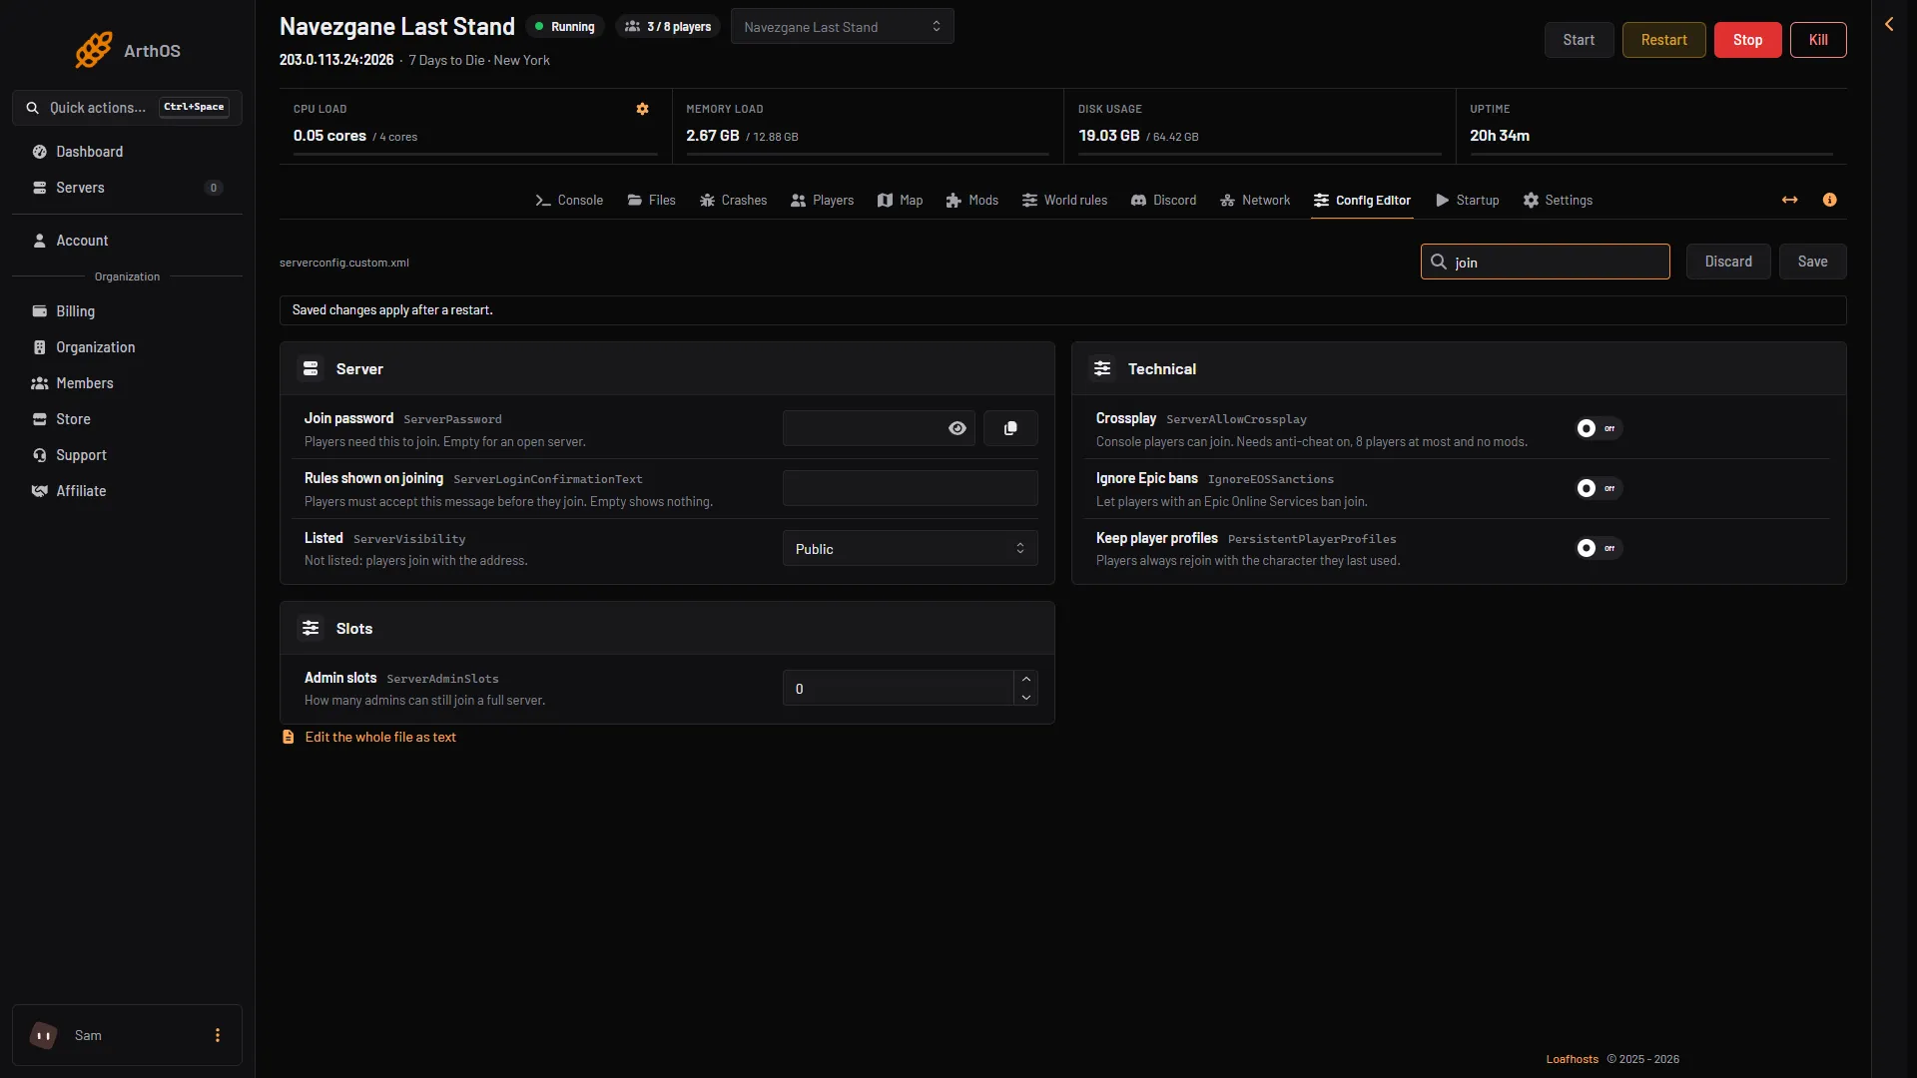1917x1078 pixels.
Task: Open Support in sidebar
Action: pos(127,455)
